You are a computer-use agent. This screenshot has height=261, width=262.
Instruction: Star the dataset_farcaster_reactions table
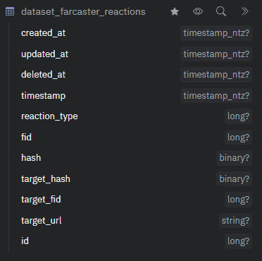coord(175,11)
